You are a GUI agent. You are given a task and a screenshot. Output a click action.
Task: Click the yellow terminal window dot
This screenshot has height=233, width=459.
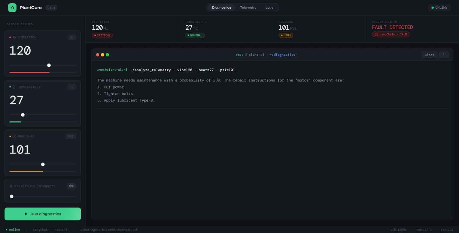(x=103, y=55)
